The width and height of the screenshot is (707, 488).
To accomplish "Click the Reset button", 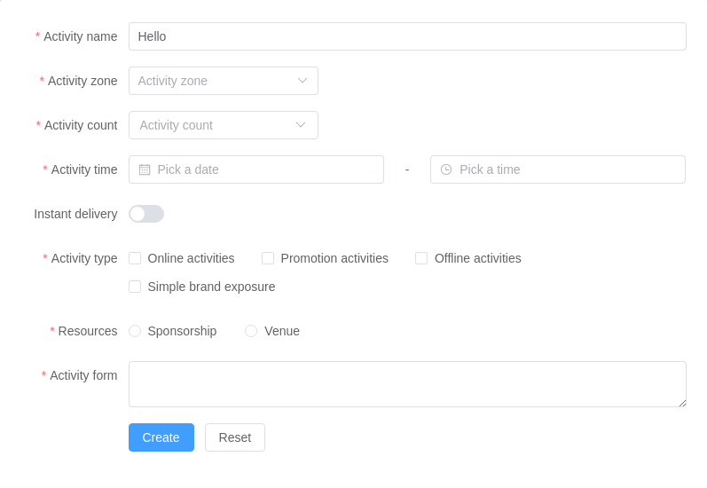I will pyautogui.click(x=235, y=437).
